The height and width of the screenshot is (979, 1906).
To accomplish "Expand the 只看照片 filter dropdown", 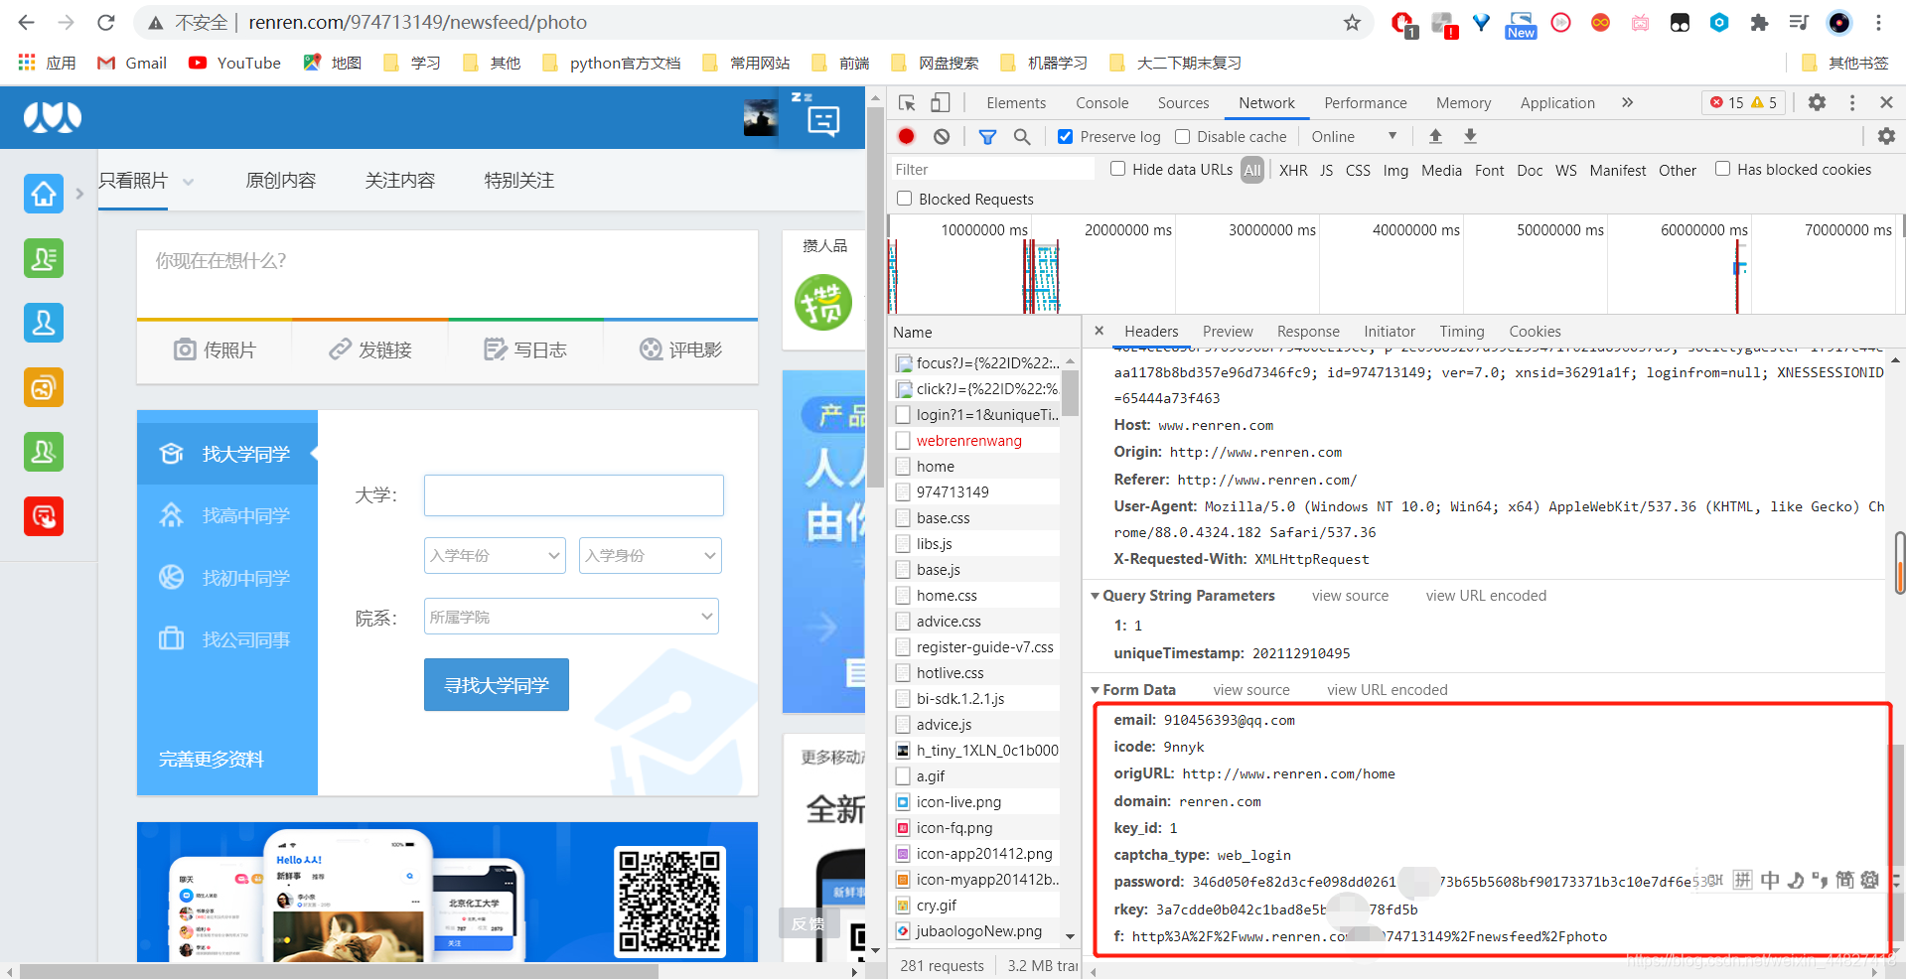I will tap(188, 182).
